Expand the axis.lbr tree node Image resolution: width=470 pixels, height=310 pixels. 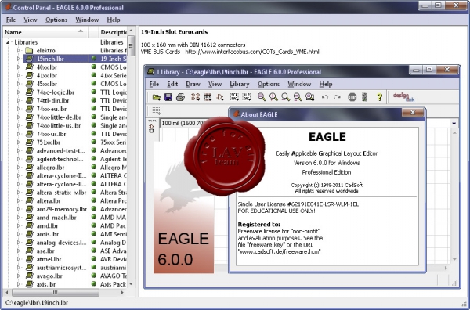click(x=18, y=284)
